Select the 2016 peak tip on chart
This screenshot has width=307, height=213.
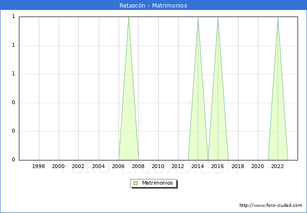tap(218, 18)
